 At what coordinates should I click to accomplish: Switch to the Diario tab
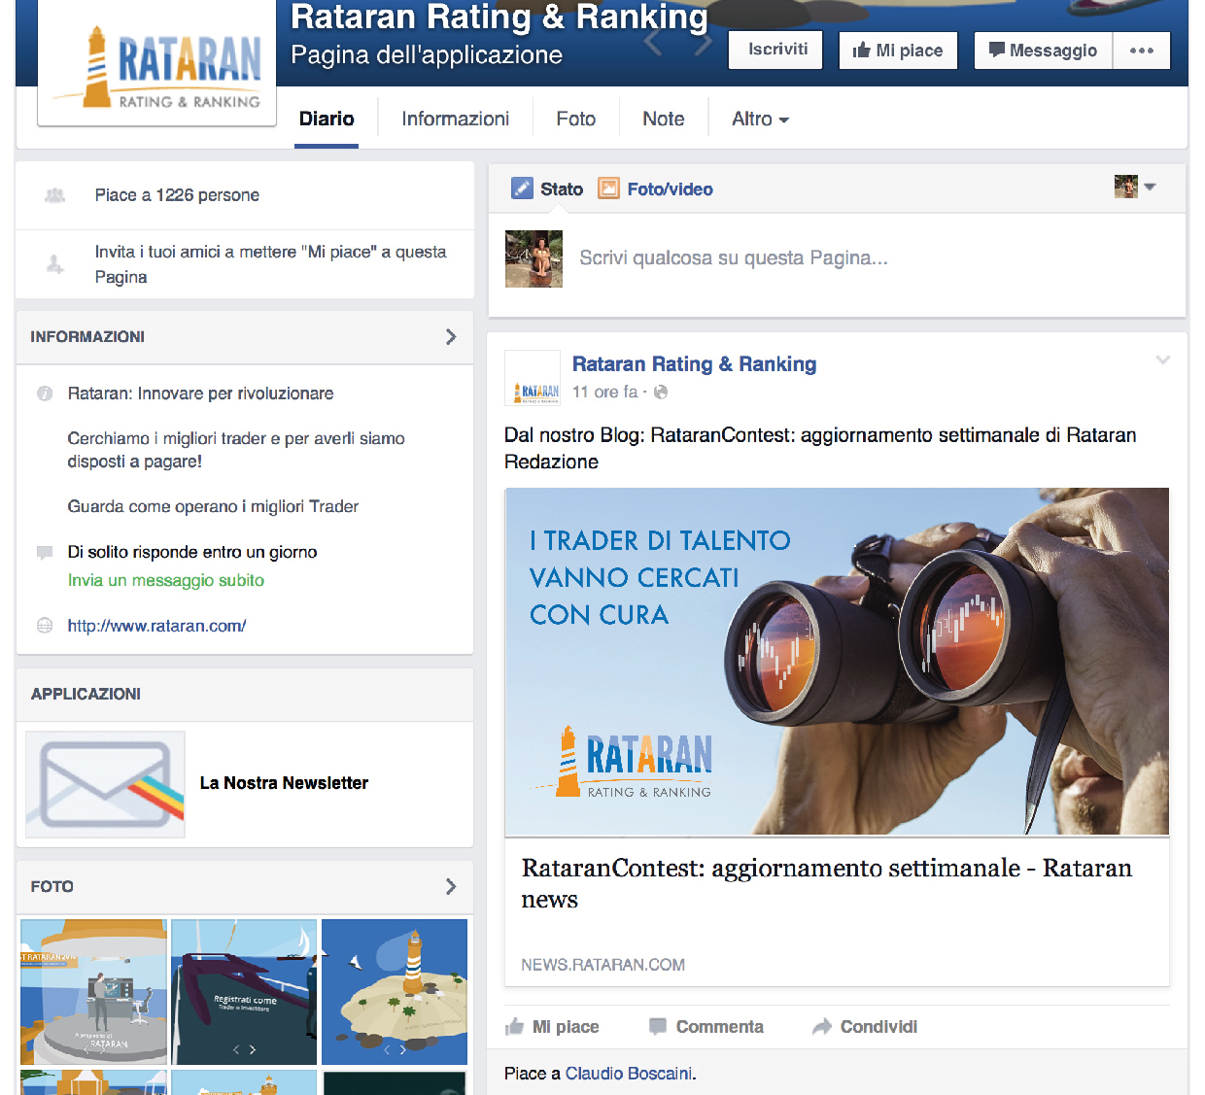pyautogui.click(x=327, y=120)
